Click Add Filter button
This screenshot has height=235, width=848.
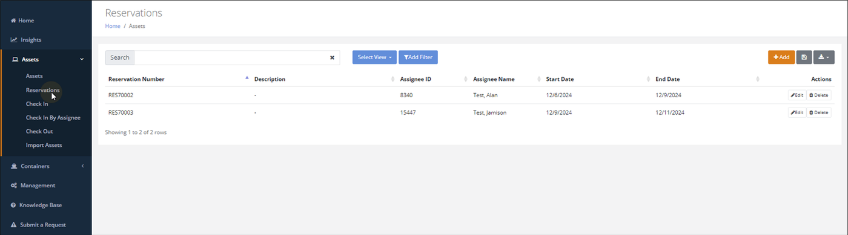(418, 57)
